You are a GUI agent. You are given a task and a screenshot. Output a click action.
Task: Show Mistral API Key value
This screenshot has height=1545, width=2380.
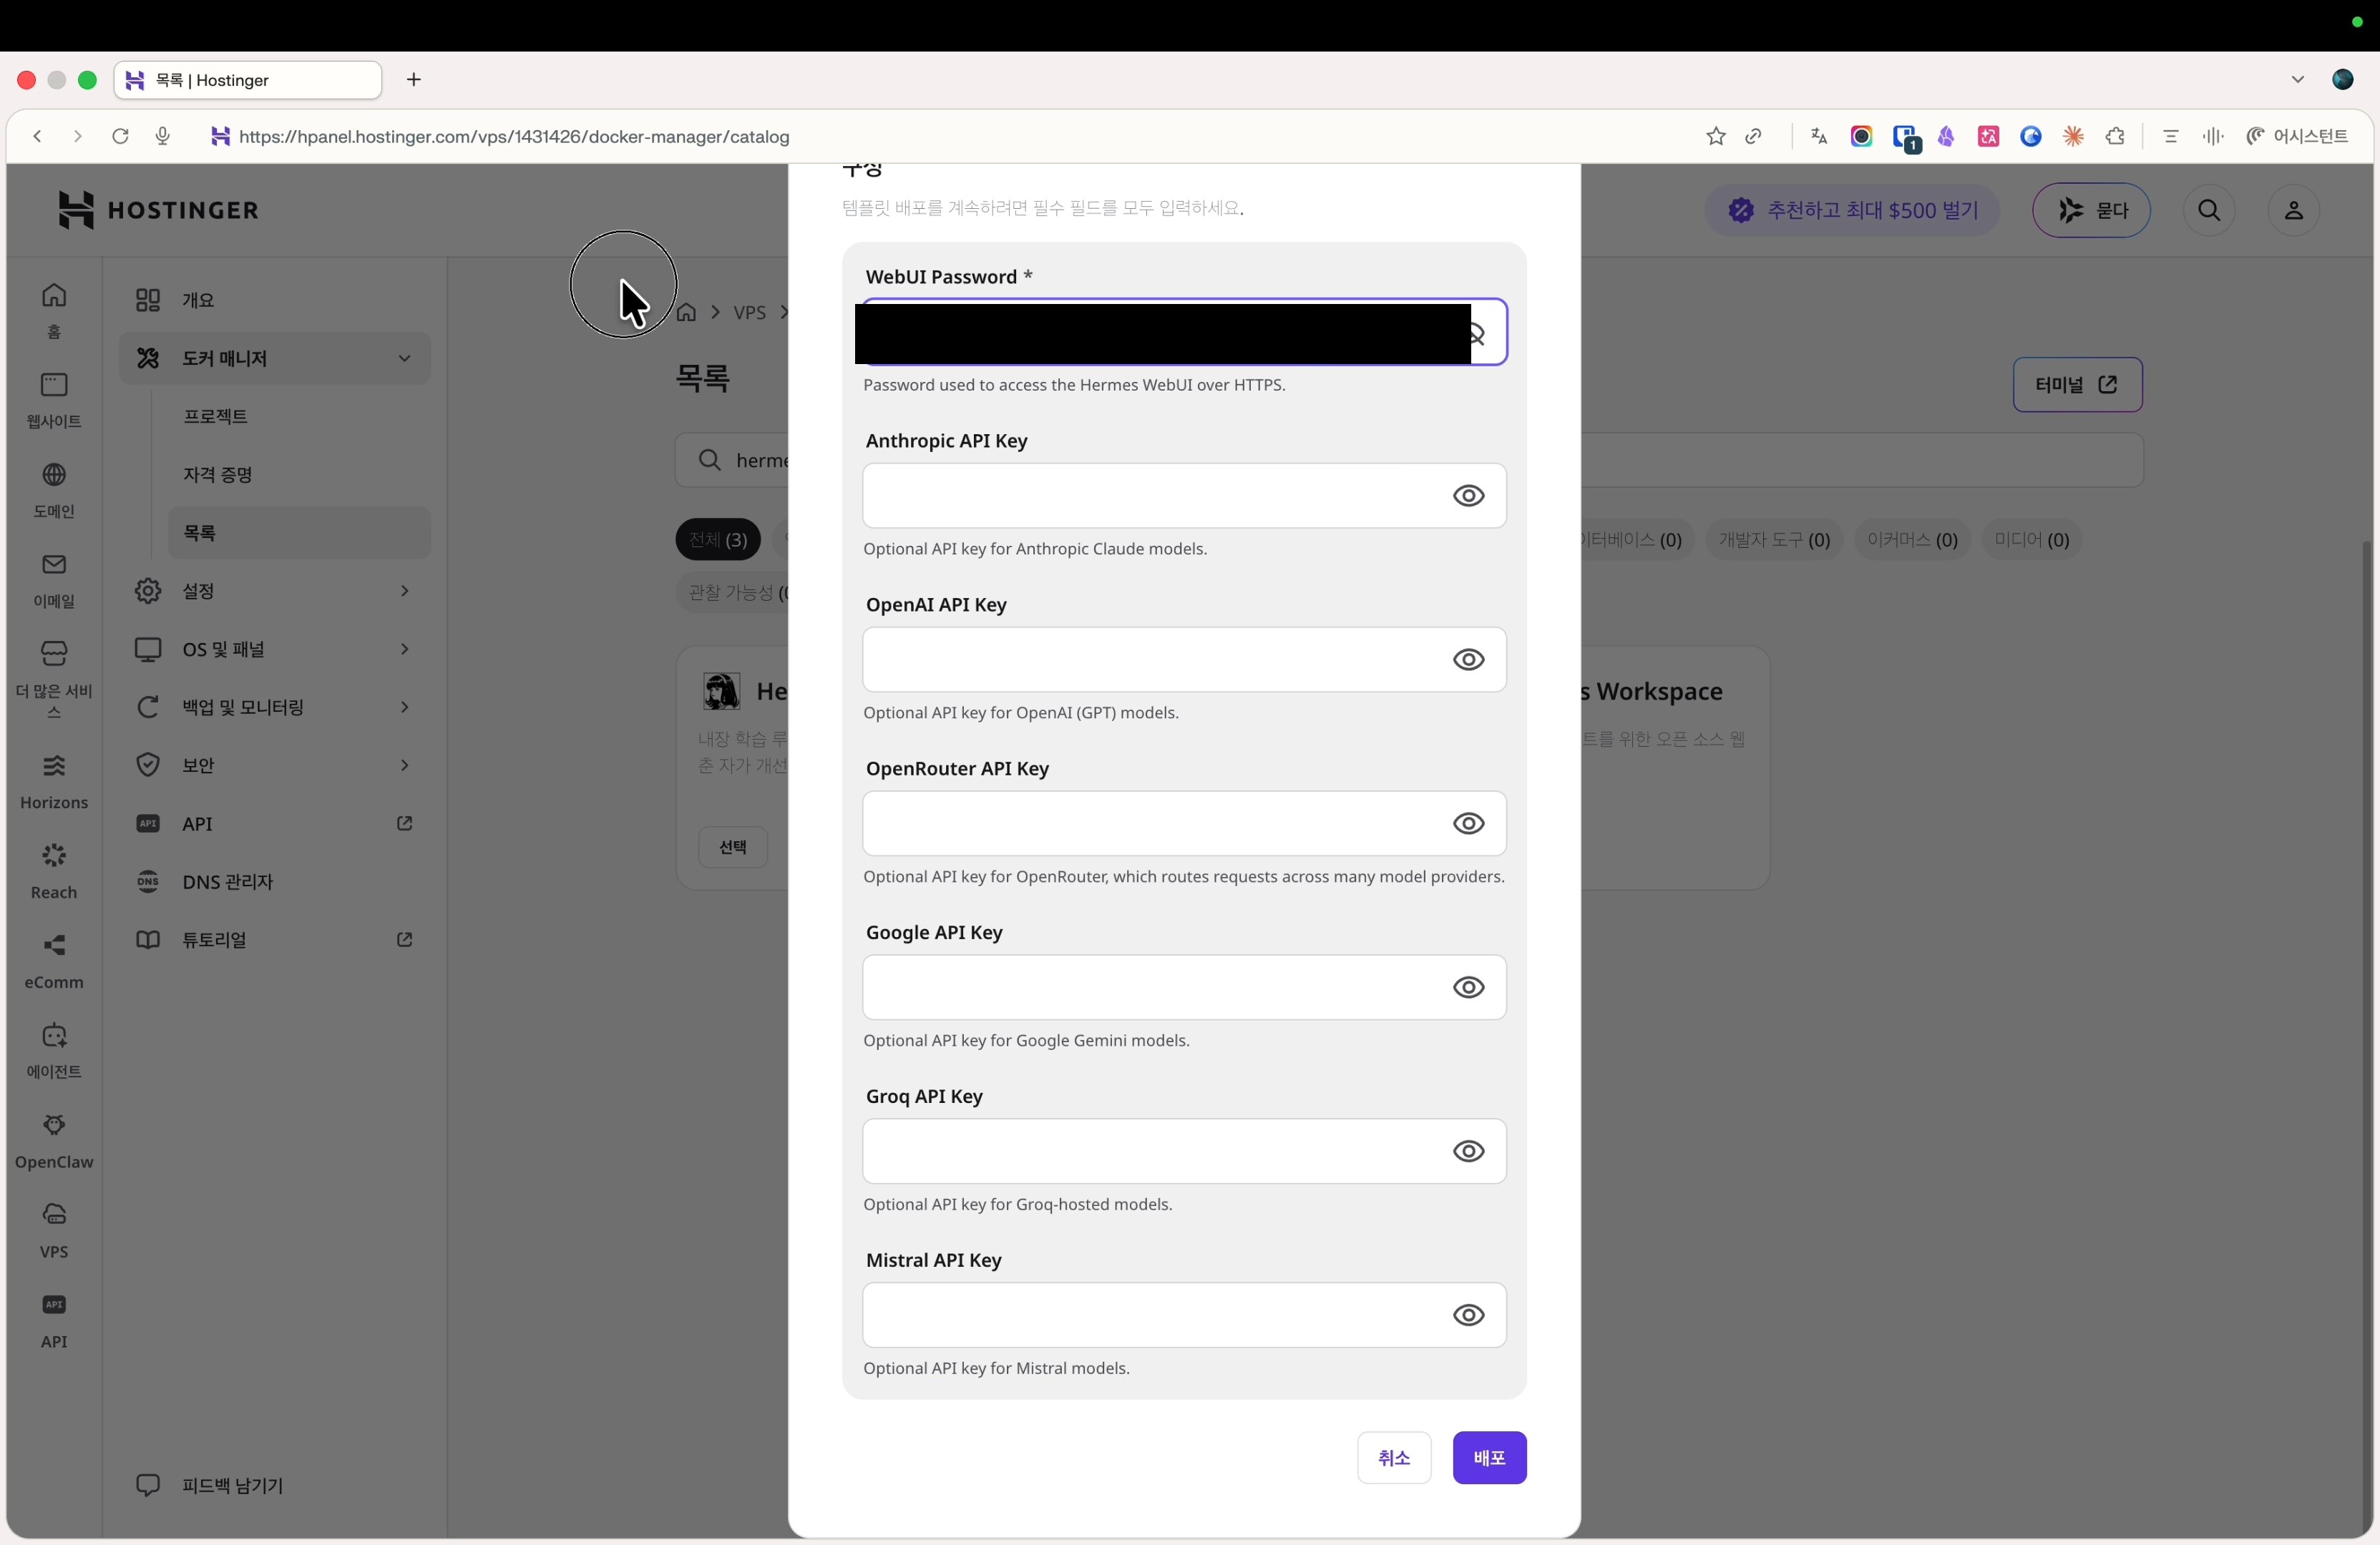point(1468,1315)
